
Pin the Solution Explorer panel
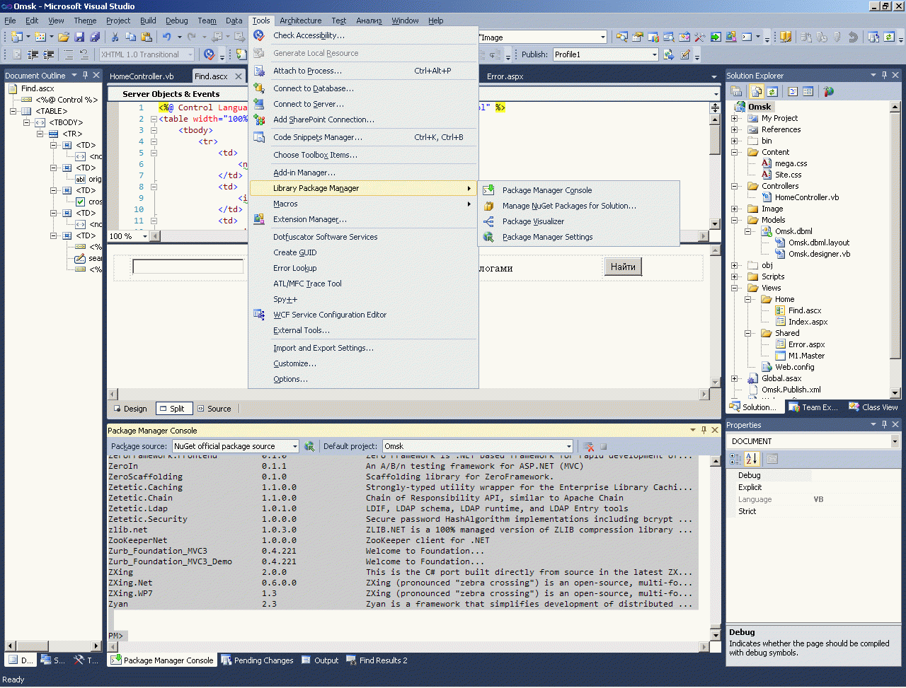pos(884,75)
